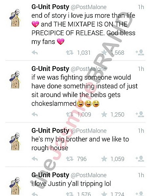Image resolution: width=162 pixels, height=196 pixels.
Task: Favorite the tweet with 1,059 stars
Action: point(104,159)
